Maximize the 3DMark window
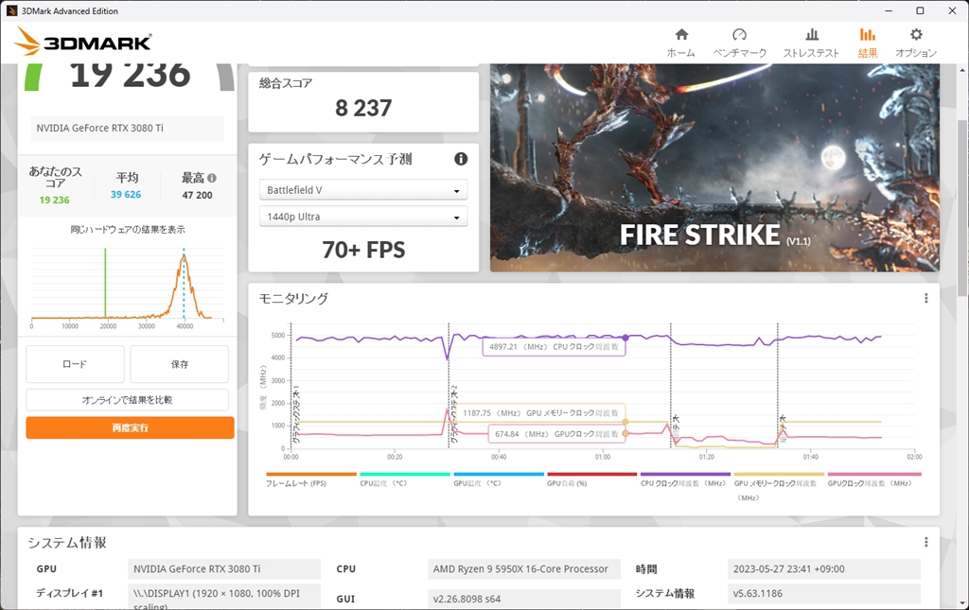The image size is (969, 610). [x=920, y=10]
